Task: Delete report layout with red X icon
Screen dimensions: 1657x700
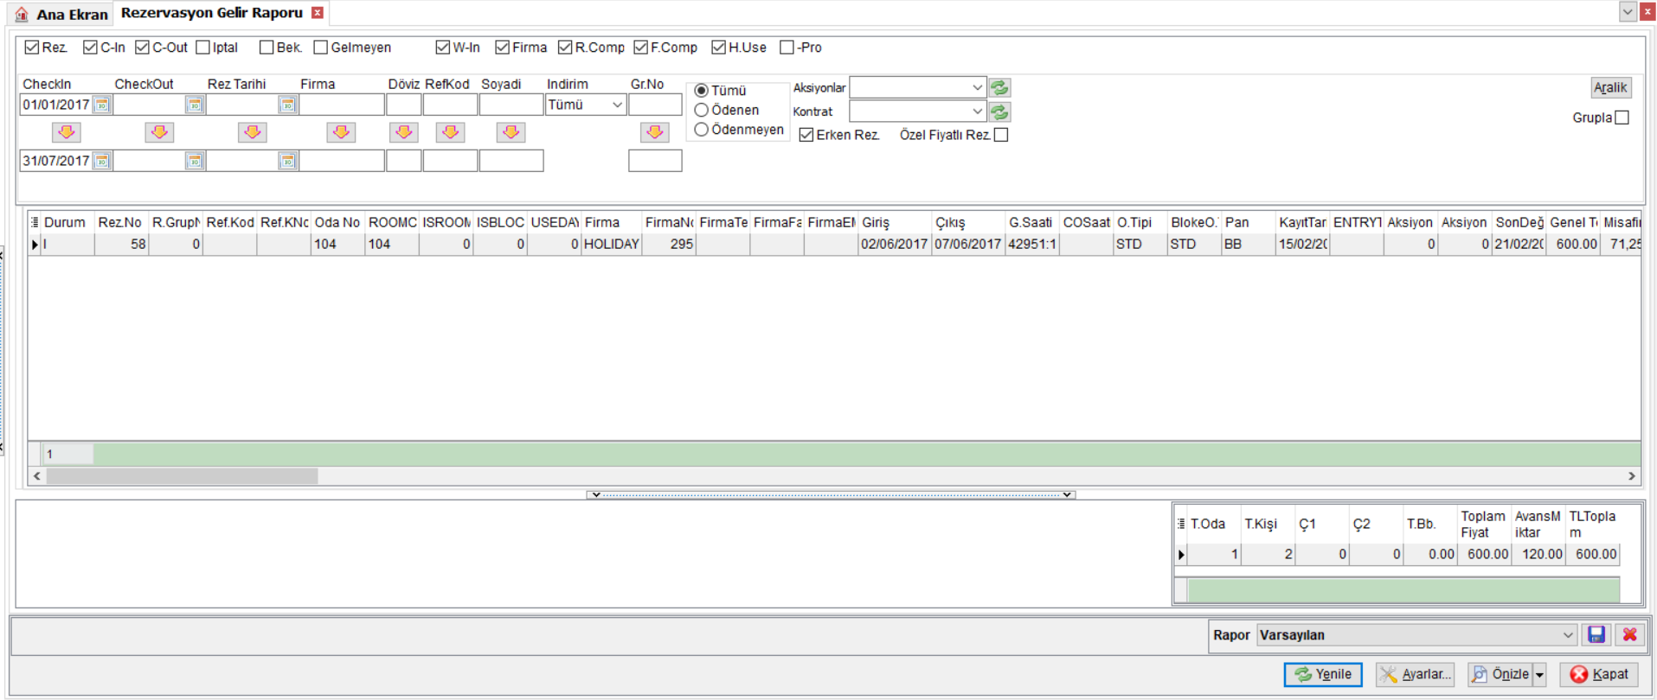Action: pos(1630,635)
